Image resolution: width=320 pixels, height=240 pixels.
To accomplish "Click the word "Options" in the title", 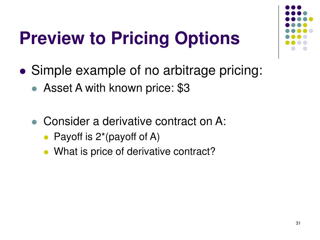I will pyautogui.click(x=207, y=39).
